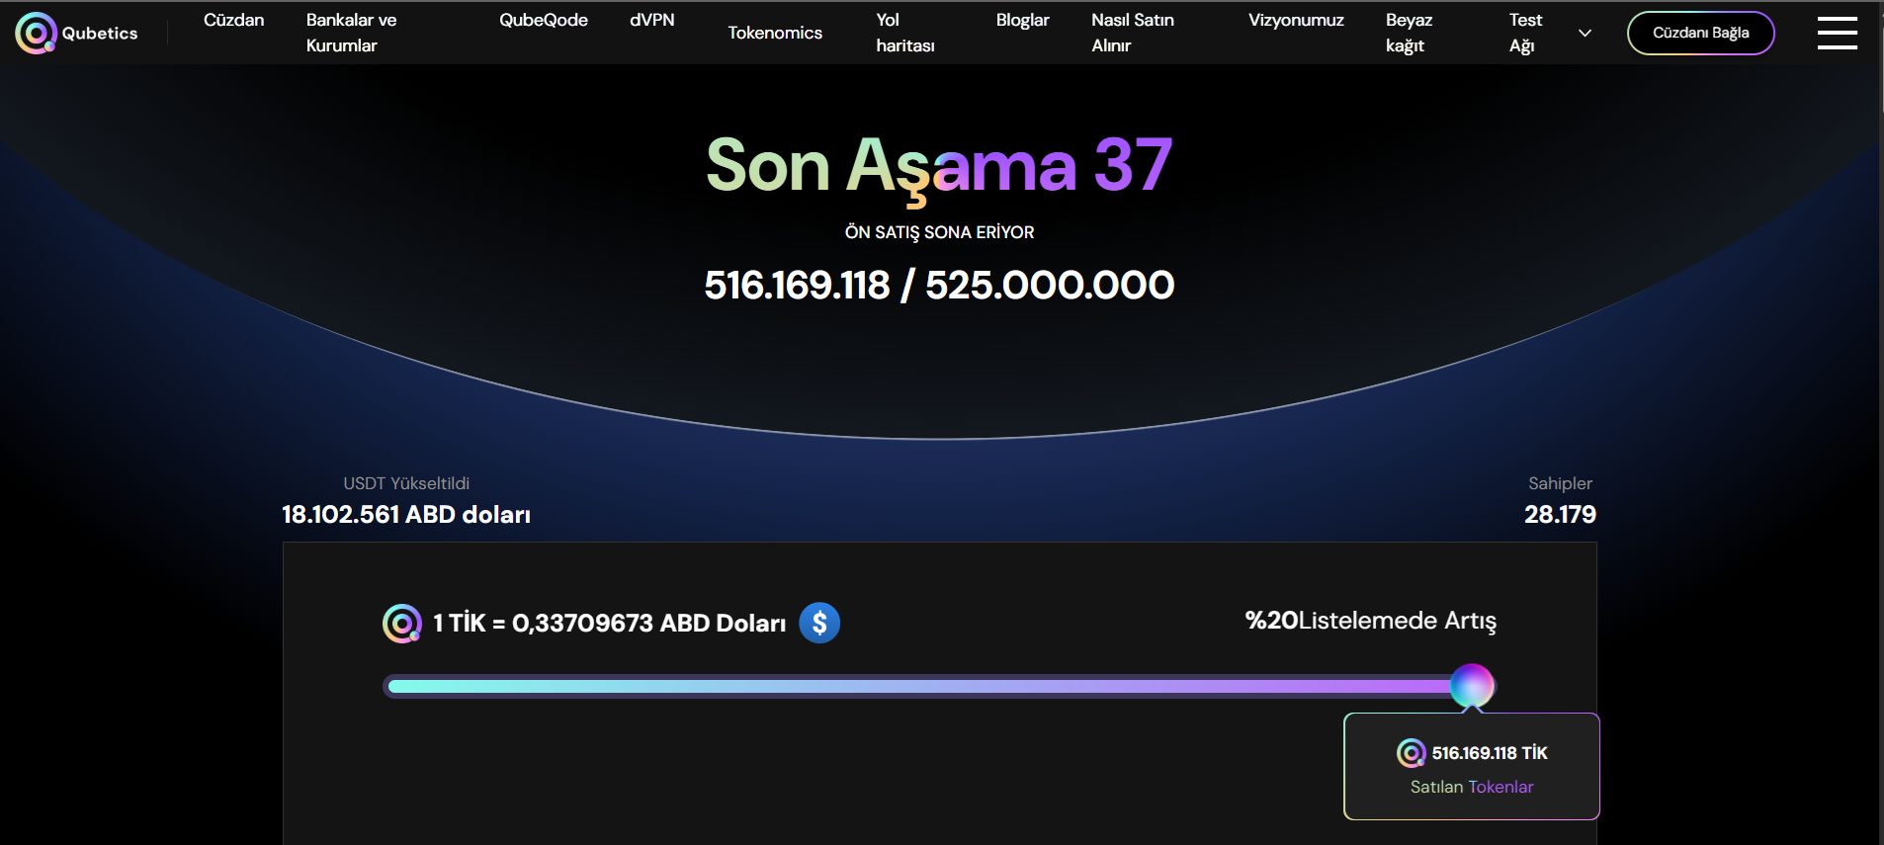Go to Bankalar ve Kurumlar page
The image size is (1884, 845).
tap(351, 33)
